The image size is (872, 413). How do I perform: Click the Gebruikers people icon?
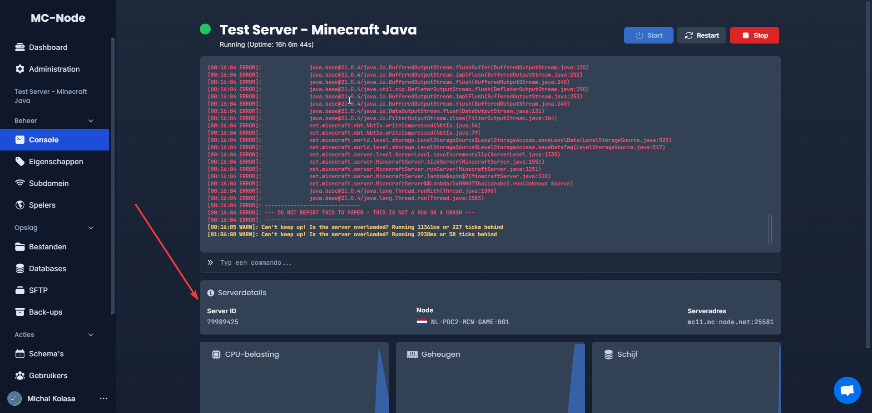[20, 375]
